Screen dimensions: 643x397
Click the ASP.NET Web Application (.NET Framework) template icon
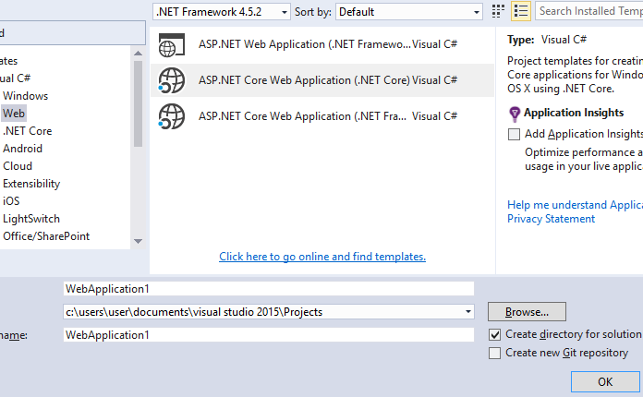pyautogui.click(x=172, y=45)
